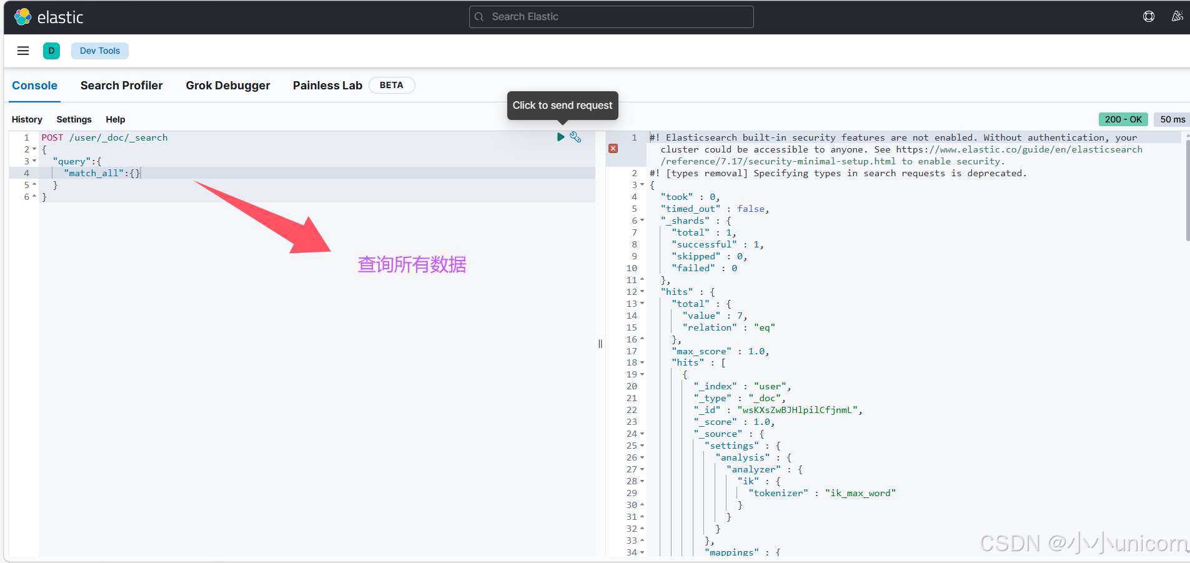Switch to the Console tab

coord(35,86)
